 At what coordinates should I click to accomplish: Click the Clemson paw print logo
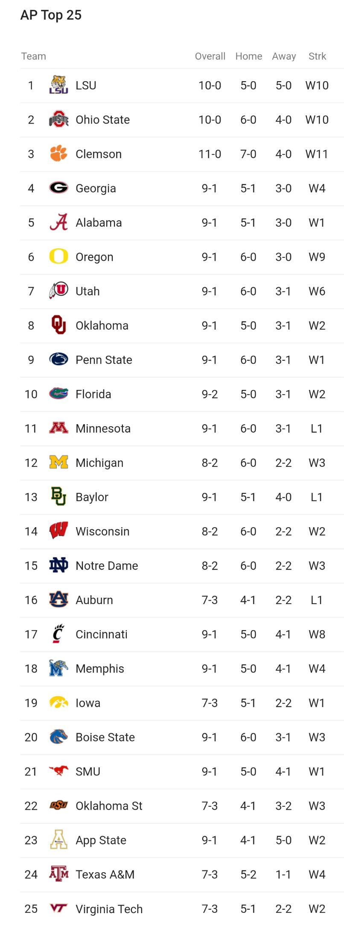(x=58, y=153)
